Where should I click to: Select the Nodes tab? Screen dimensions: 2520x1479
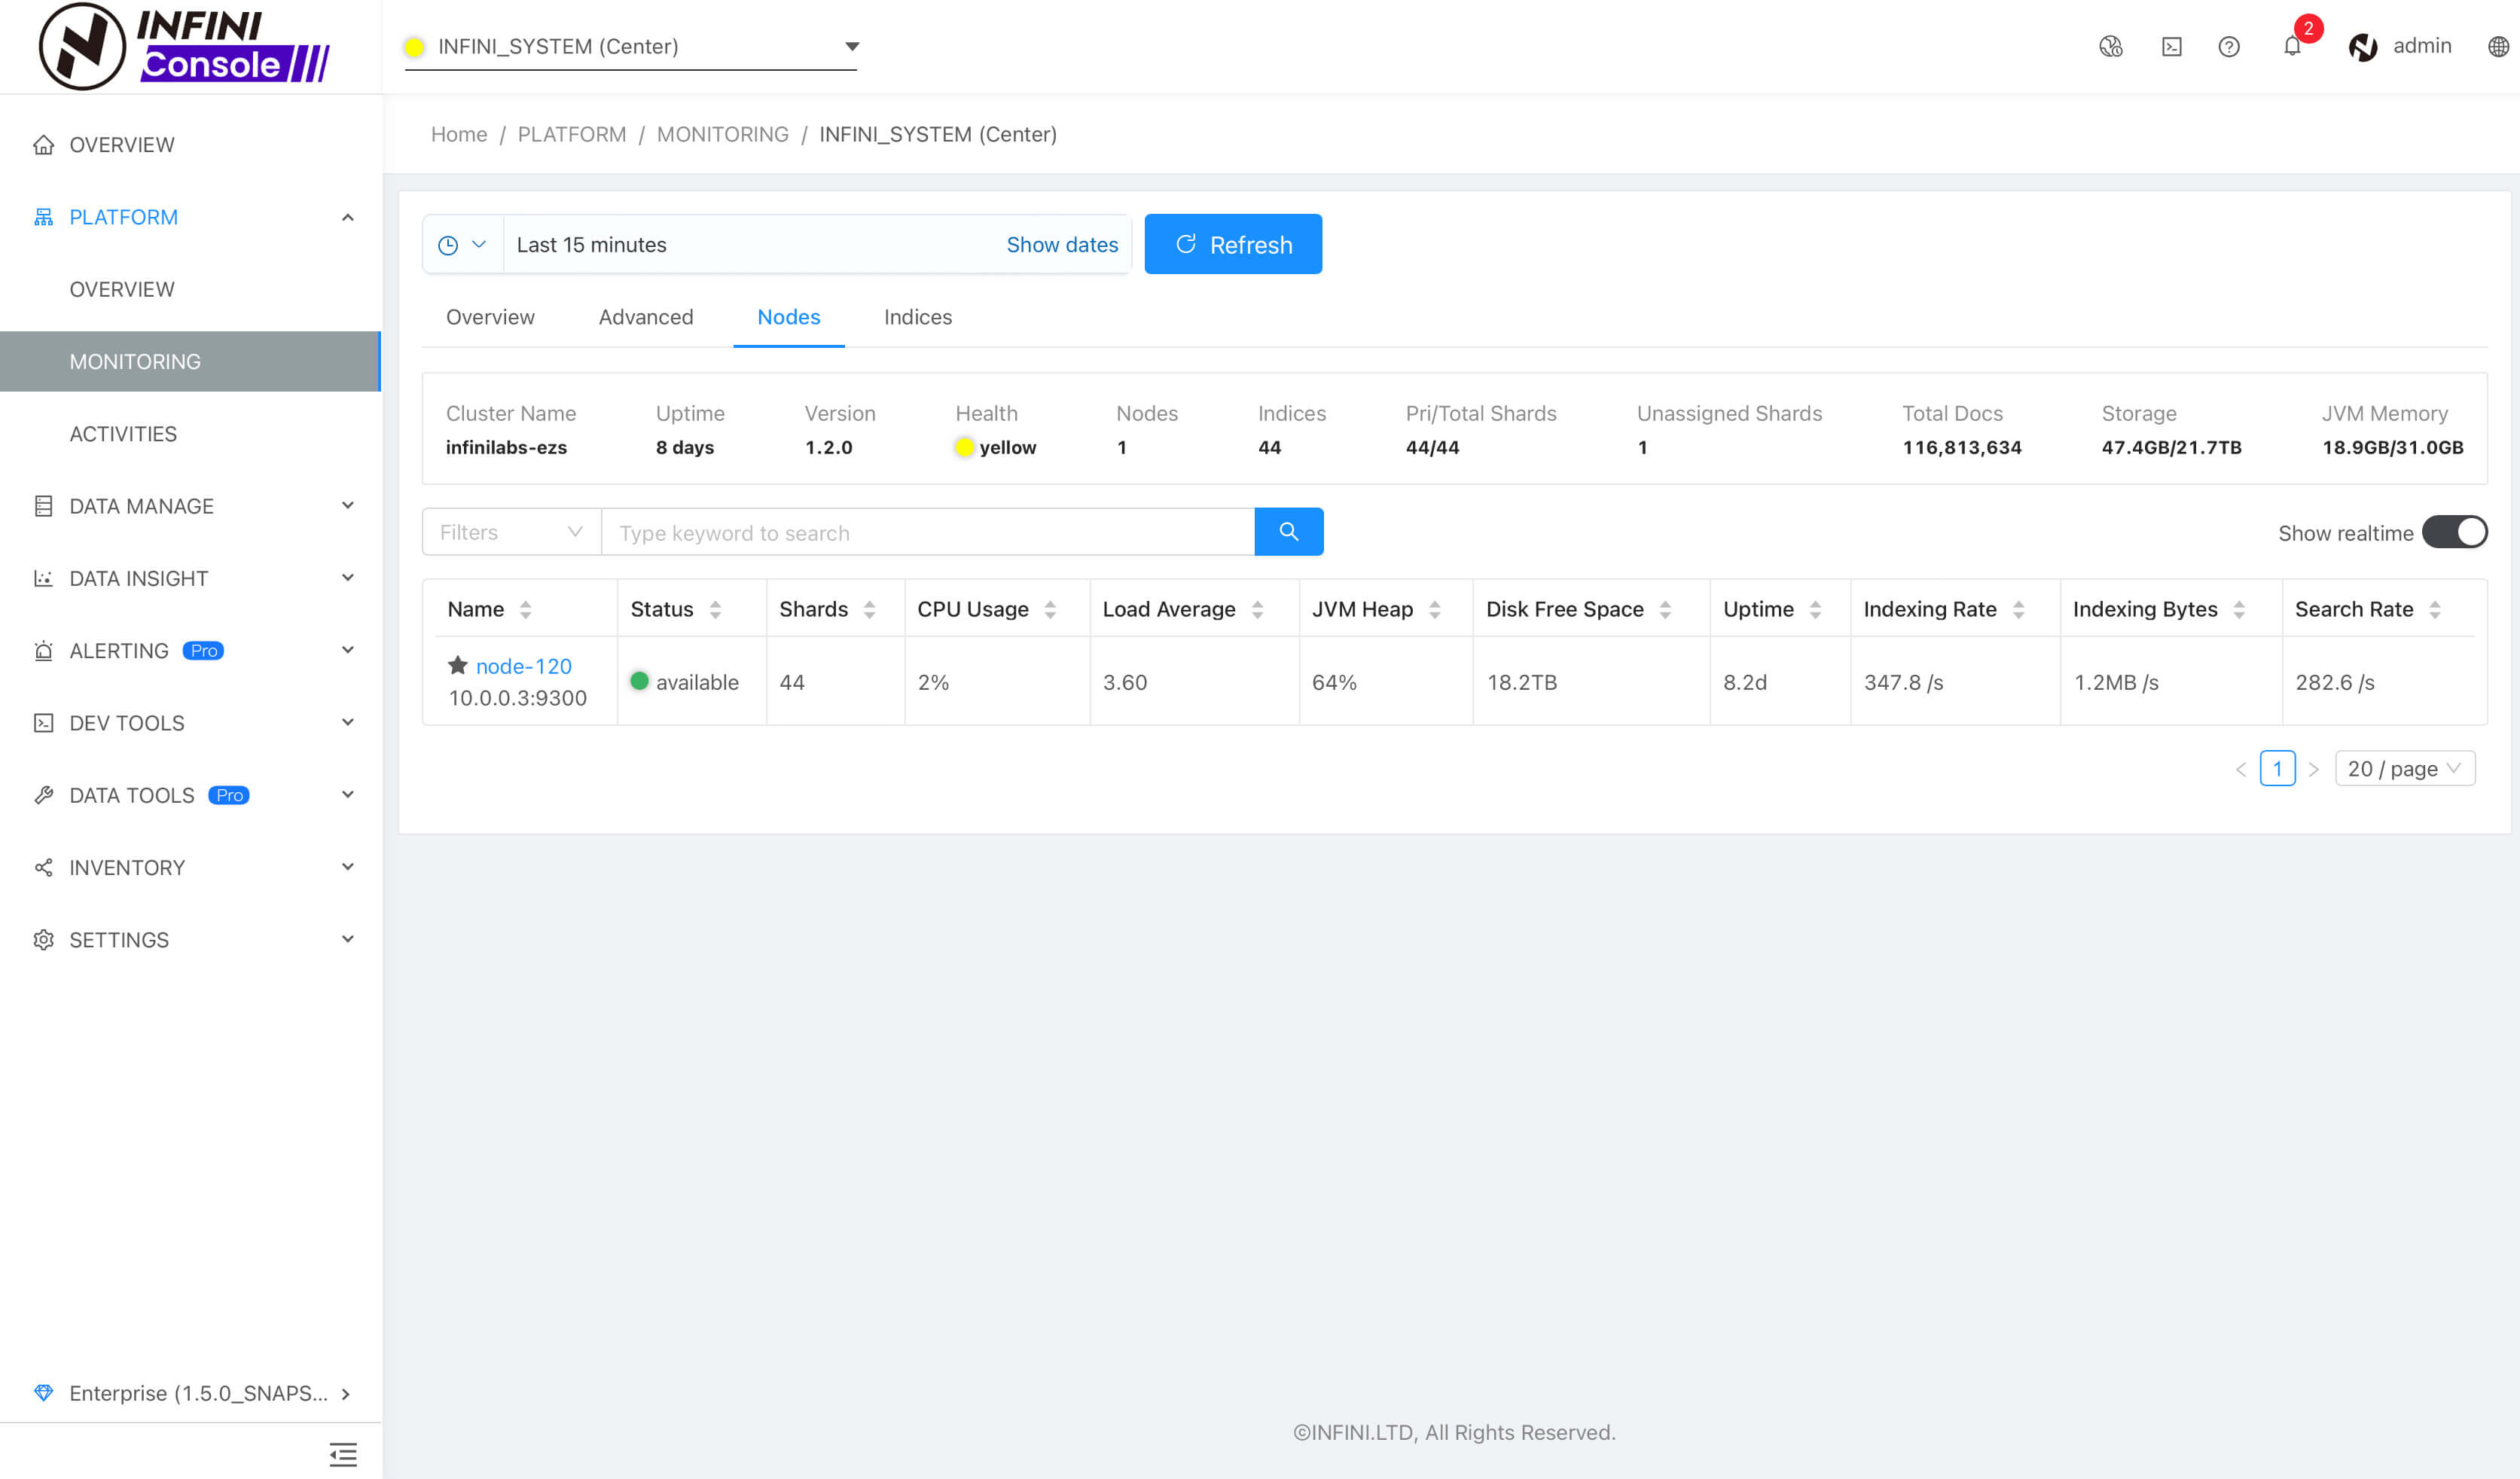tap(788, 317)
